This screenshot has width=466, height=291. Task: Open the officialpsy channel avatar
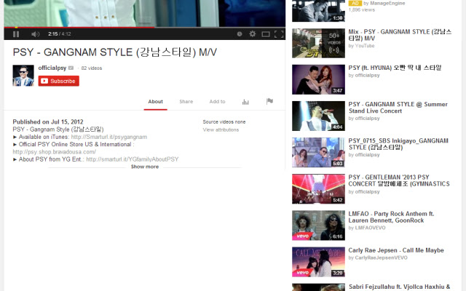(x=23, y=76)
